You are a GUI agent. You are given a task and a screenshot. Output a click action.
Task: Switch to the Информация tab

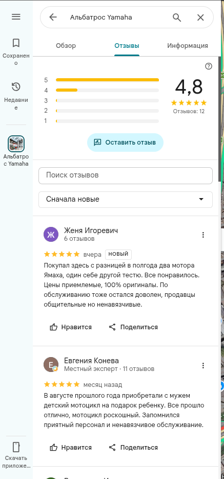[188, 46]
